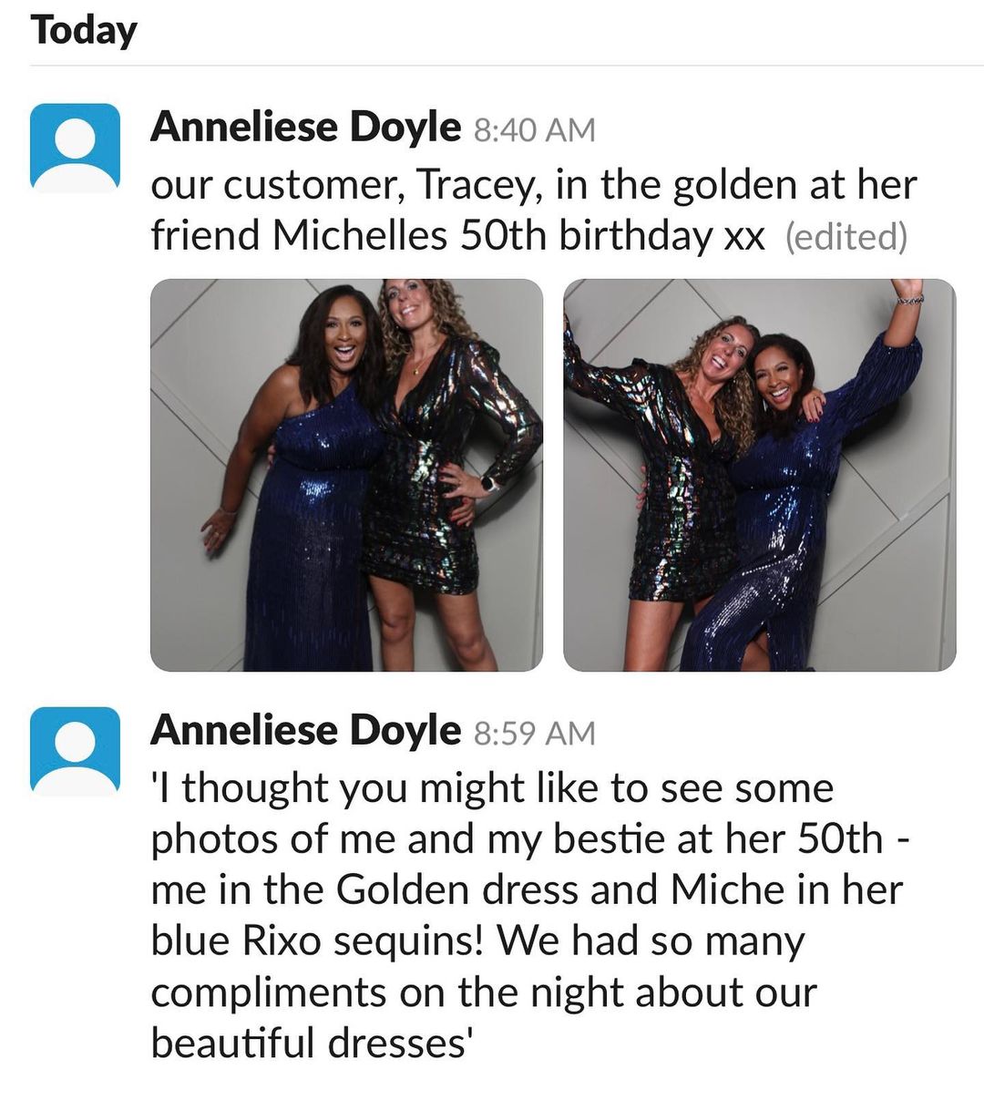Viewport: 984px width, 1100px height.
Task: Open the right photo thumbnail with raised arm
Action: (760, 475)
